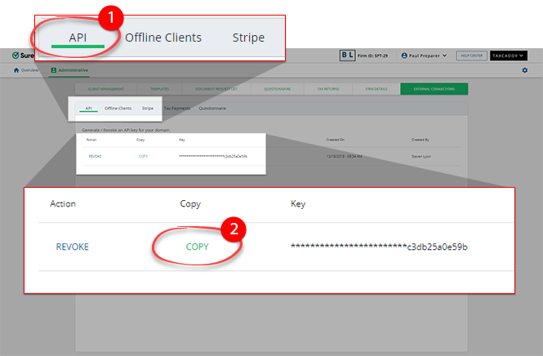Select the QUESTIONNAIRE top tab

pyautogui.click(x=278, y=89)
